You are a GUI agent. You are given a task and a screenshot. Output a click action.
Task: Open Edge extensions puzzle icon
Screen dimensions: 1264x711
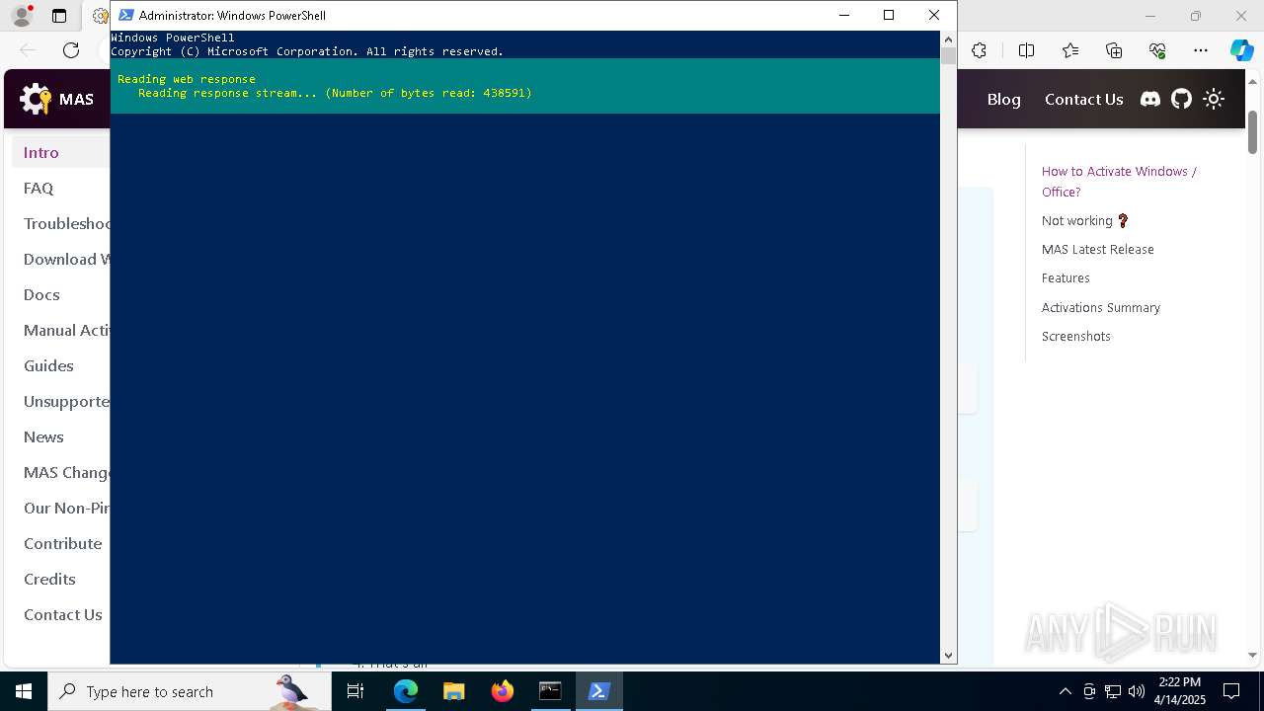980,50
